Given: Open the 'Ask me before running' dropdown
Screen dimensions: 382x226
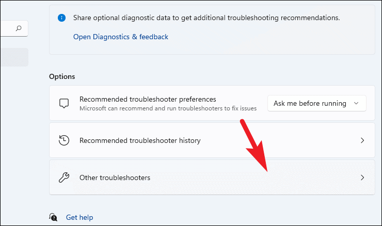Looking at the screenshot, I should 316,103.
